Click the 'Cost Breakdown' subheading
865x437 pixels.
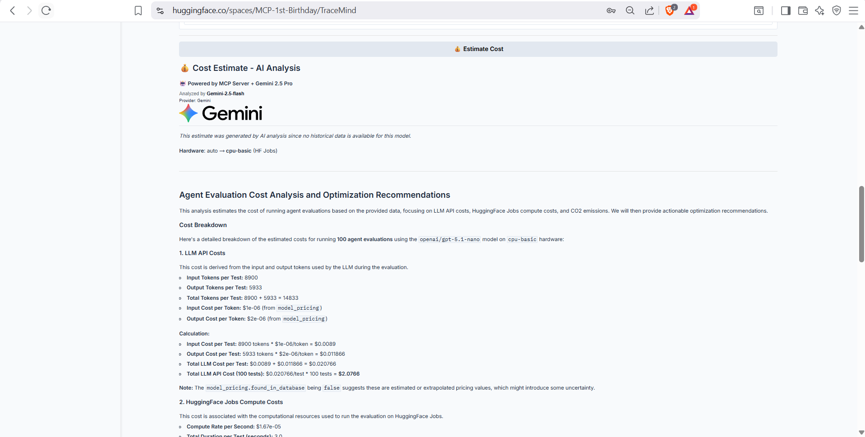click(x=203, y=225)
